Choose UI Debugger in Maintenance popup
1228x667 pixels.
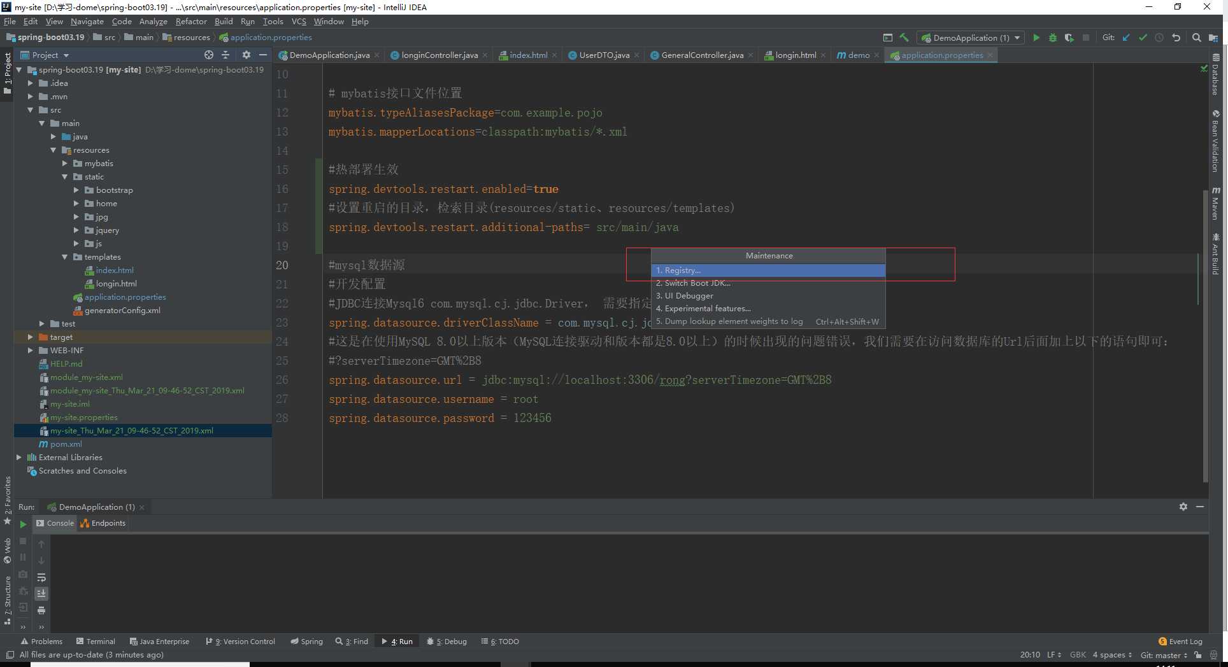pos(768,296)
